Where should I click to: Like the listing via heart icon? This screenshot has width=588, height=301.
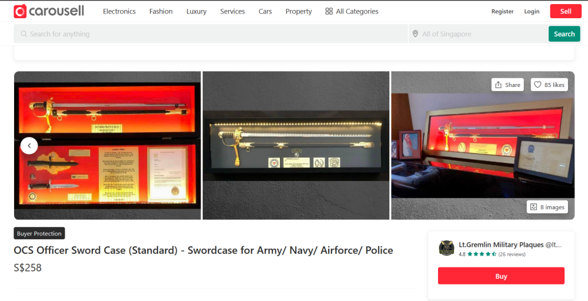[x=538, y=85]
